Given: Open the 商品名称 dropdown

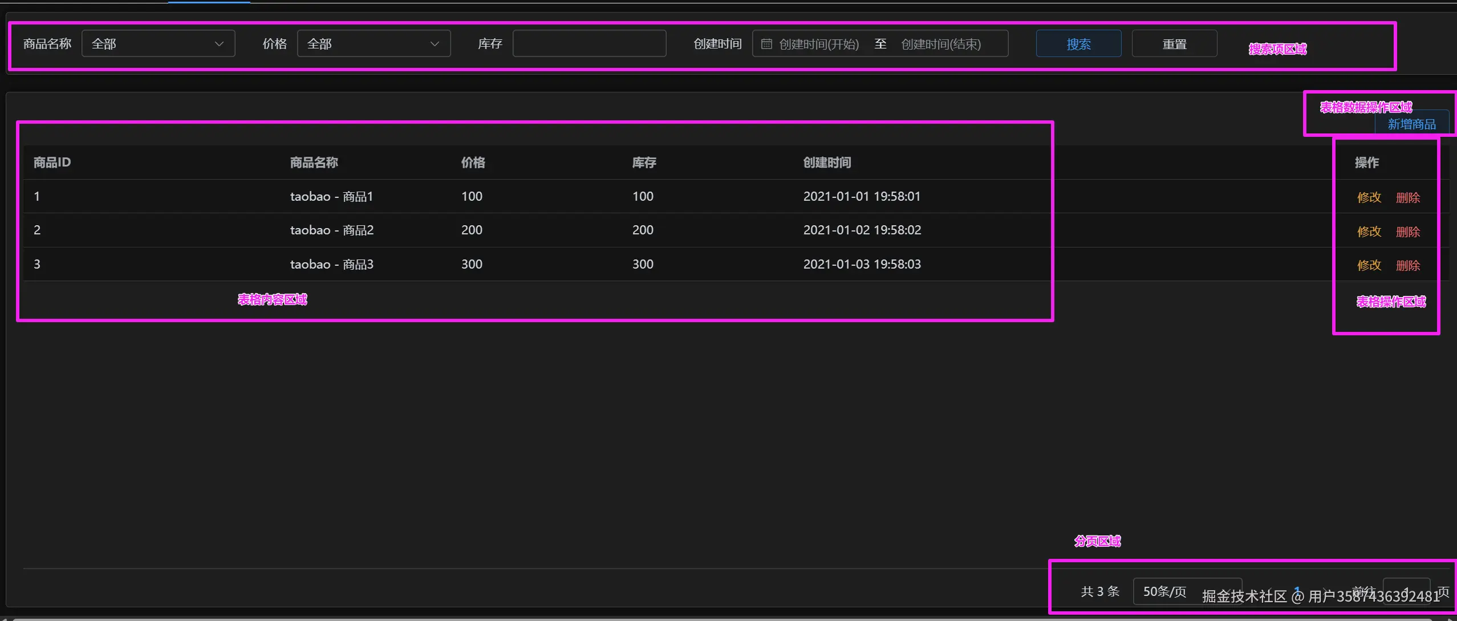Looking at the screenshot, I should (158, 44).
